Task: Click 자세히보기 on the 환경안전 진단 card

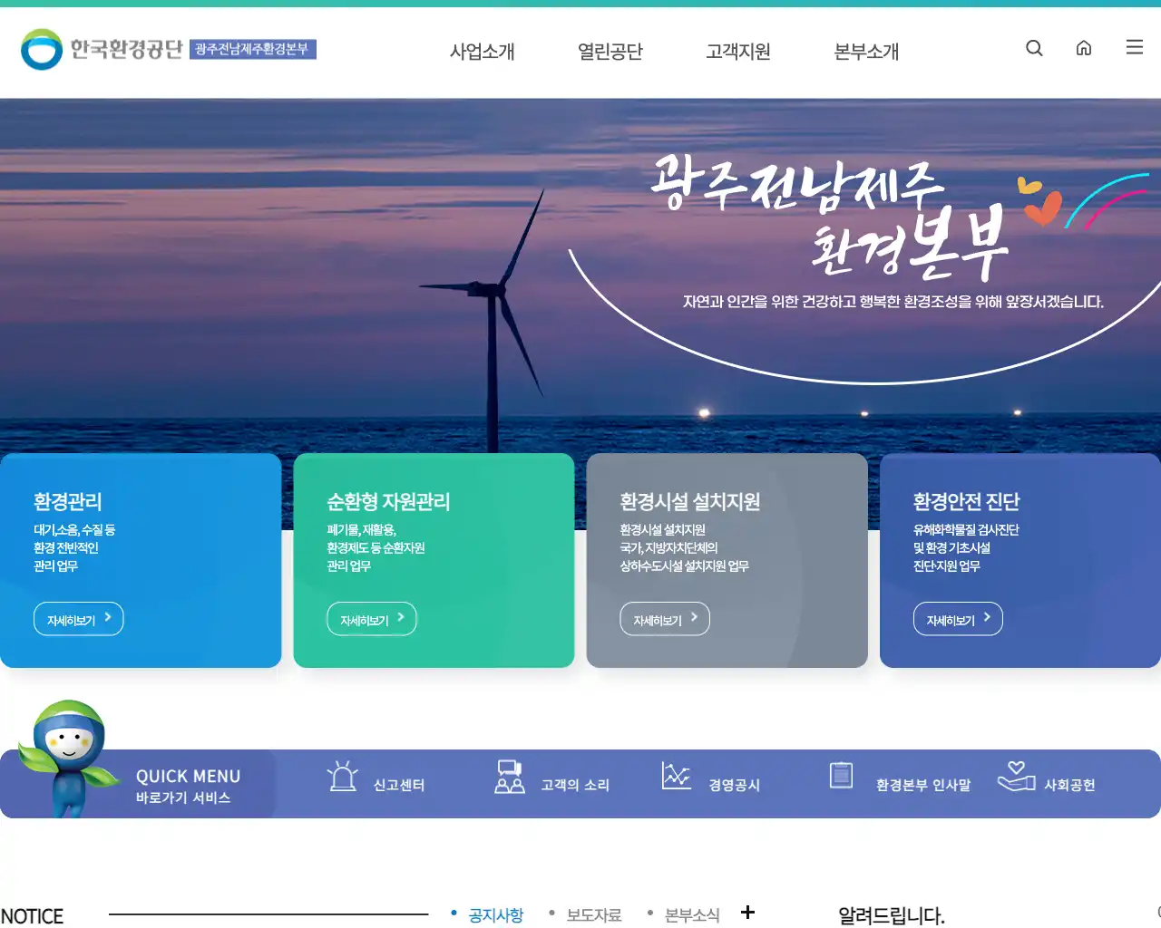Action: (958, 618)
